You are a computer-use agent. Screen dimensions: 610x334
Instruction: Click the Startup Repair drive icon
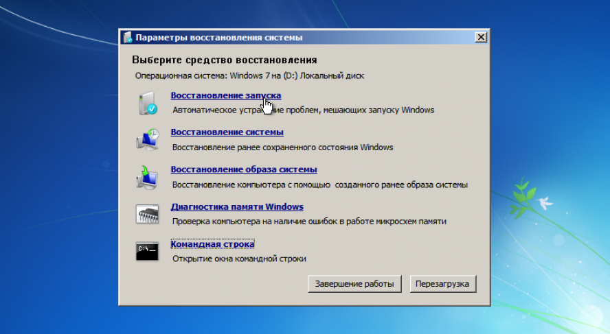[x=148, y=103]
